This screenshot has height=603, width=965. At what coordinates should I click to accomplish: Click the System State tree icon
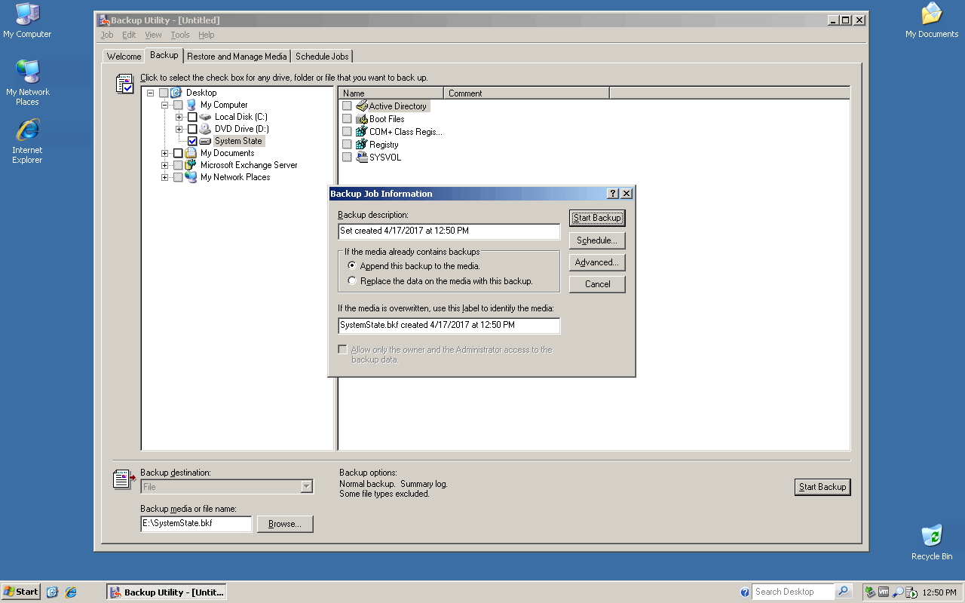(x=205, y=141)
